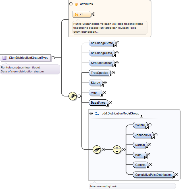
Task: Click the 'Data of stem distribution stratum.' annotation
Action: [23, 72]
